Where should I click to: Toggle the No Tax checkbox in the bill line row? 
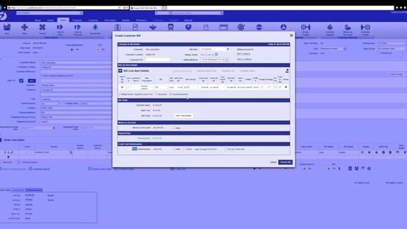(x=275, y=87)
